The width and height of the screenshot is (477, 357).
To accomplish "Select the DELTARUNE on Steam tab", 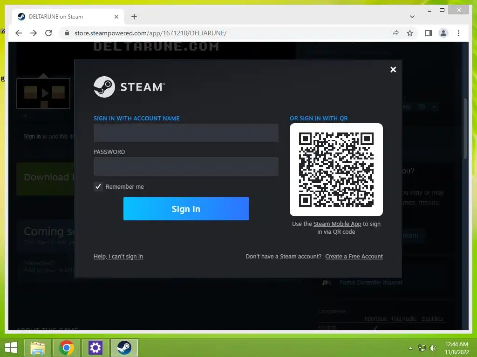I will [68, 17].
